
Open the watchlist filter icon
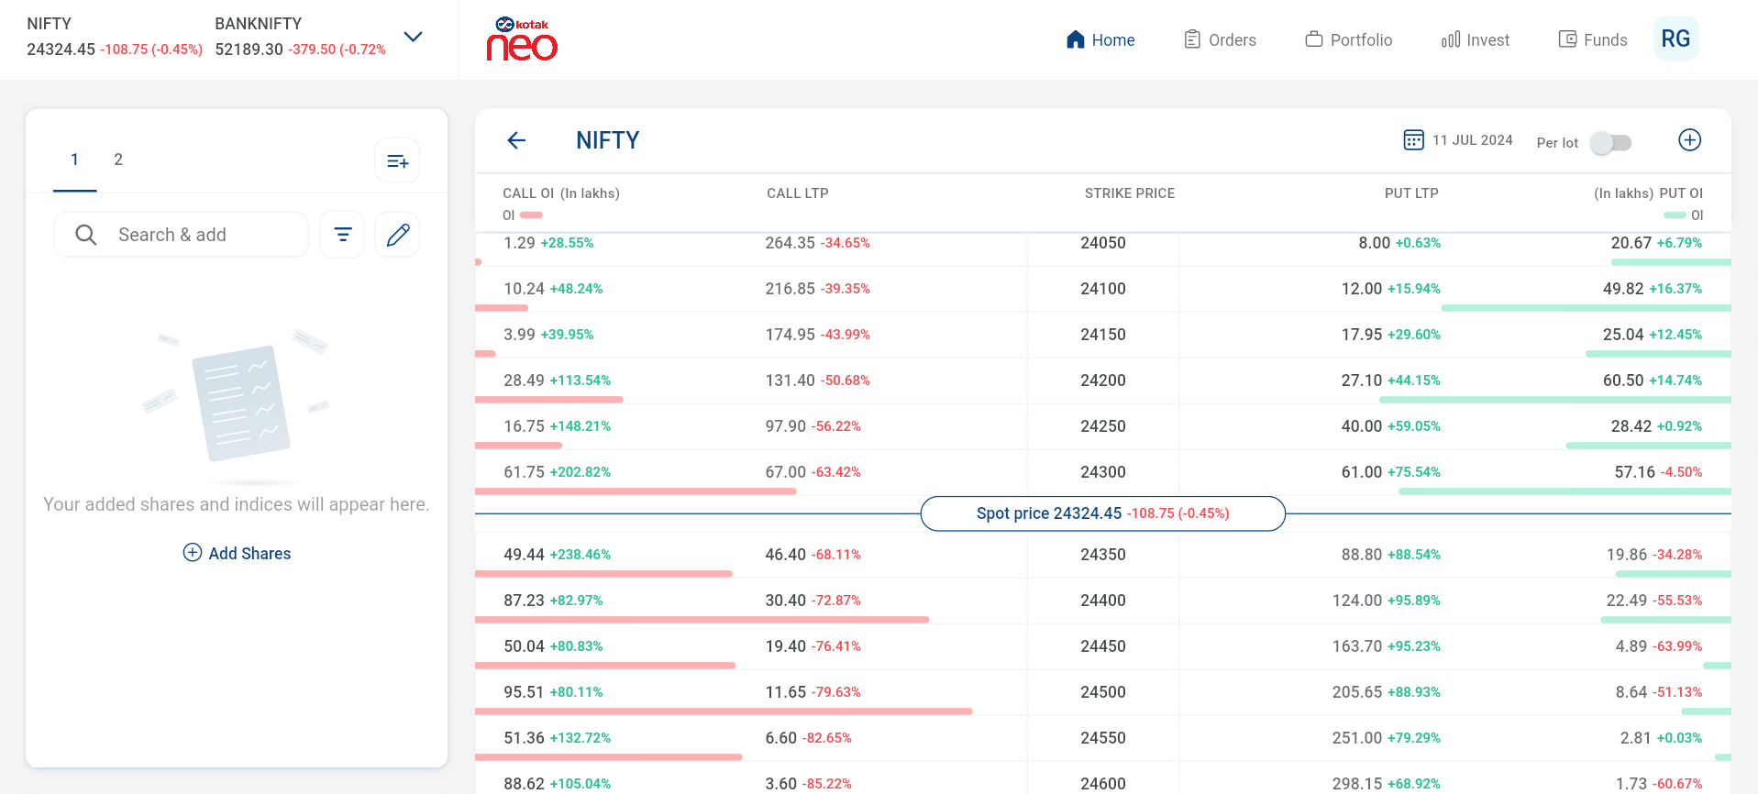[342, 235]
